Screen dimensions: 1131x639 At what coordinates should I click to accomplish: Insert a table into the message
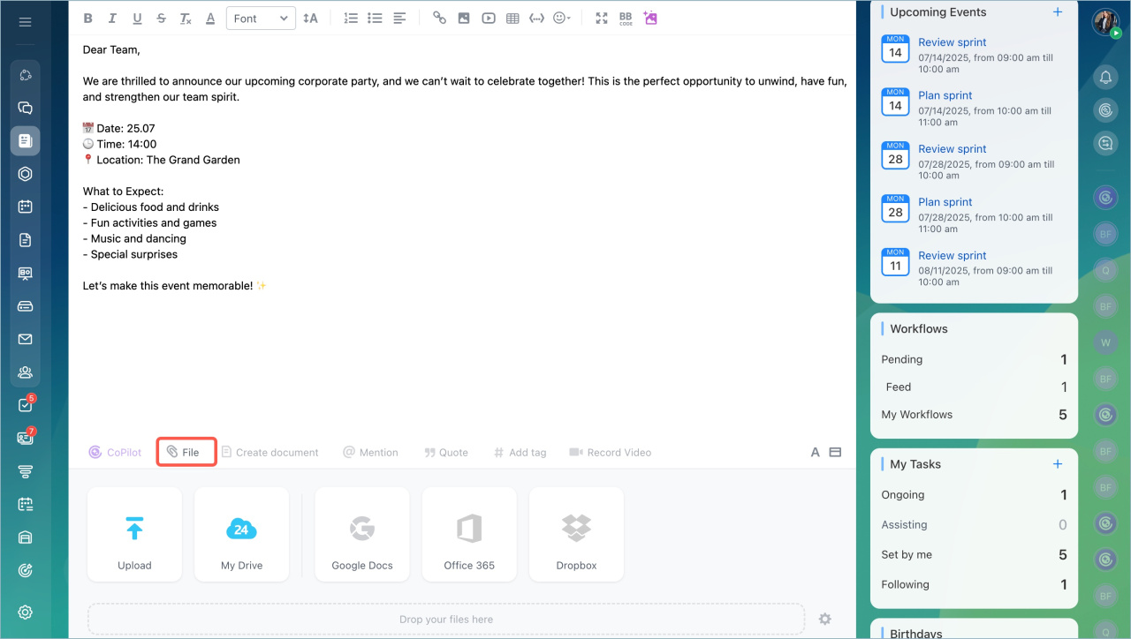(512, 18)
